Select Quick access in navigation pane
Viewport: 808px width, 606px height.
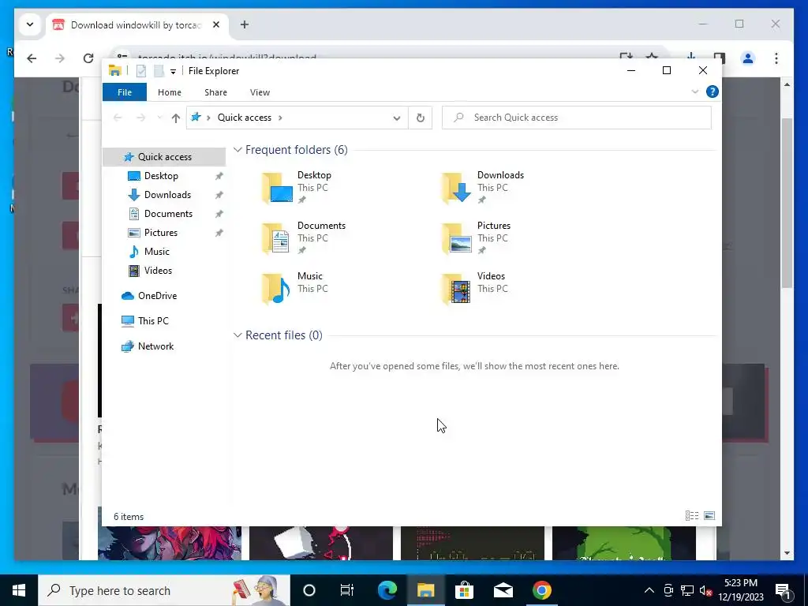[x=164, y=157]
